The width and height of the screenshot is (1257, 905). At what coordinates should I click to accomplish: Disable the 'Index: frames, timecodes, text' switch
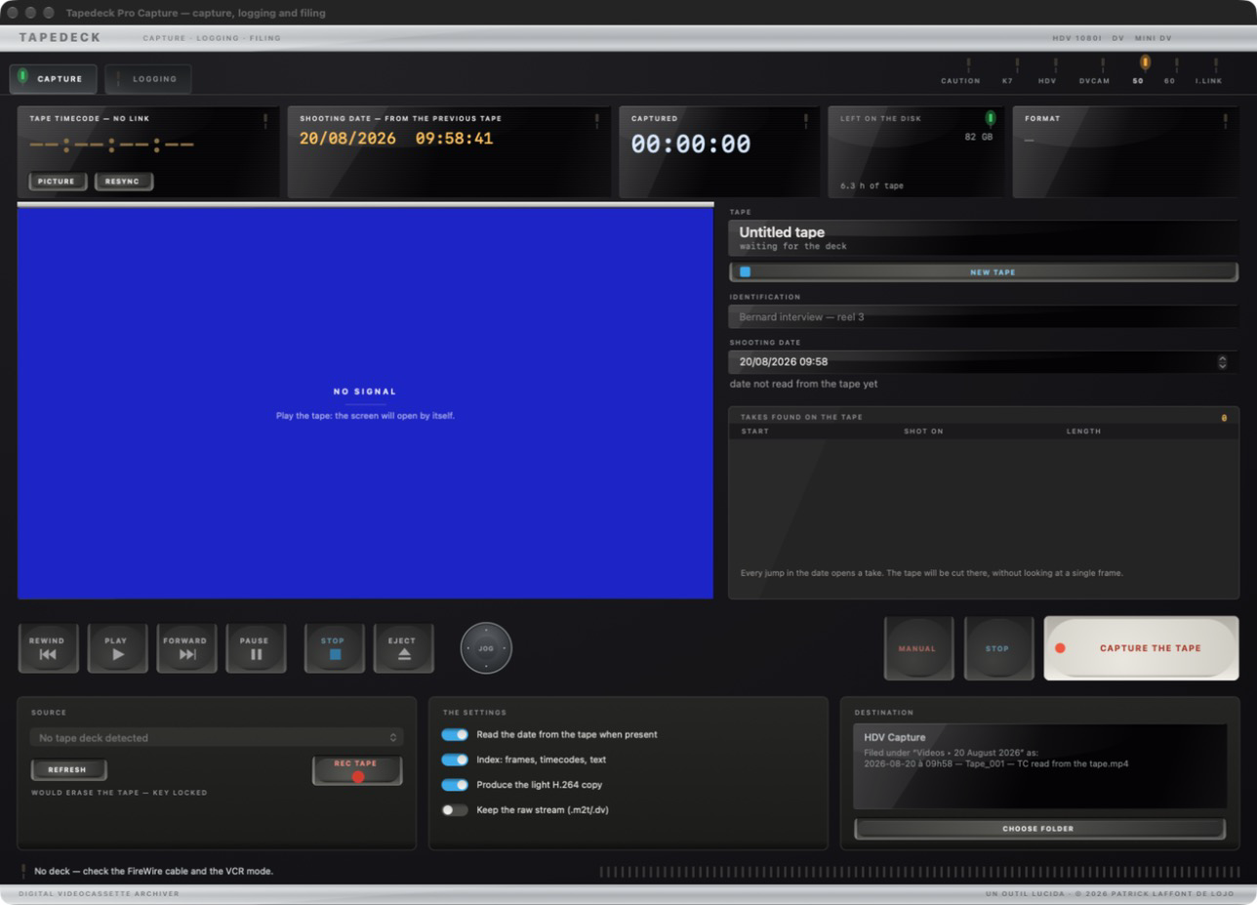pyautogui.click(x=455, y=760)
